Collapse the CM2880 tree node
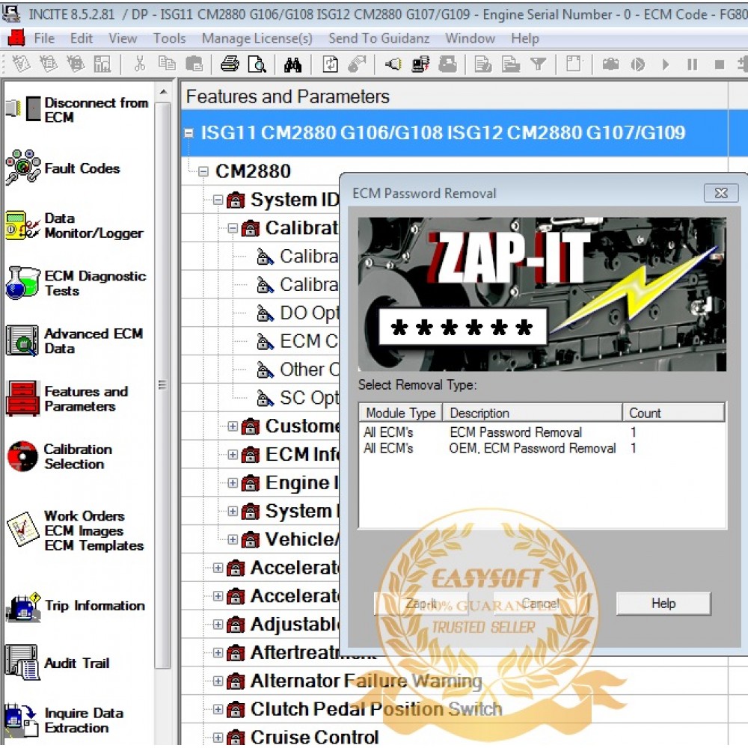The height and width of the screenshot is (748, 748). (x=203, y=171)
